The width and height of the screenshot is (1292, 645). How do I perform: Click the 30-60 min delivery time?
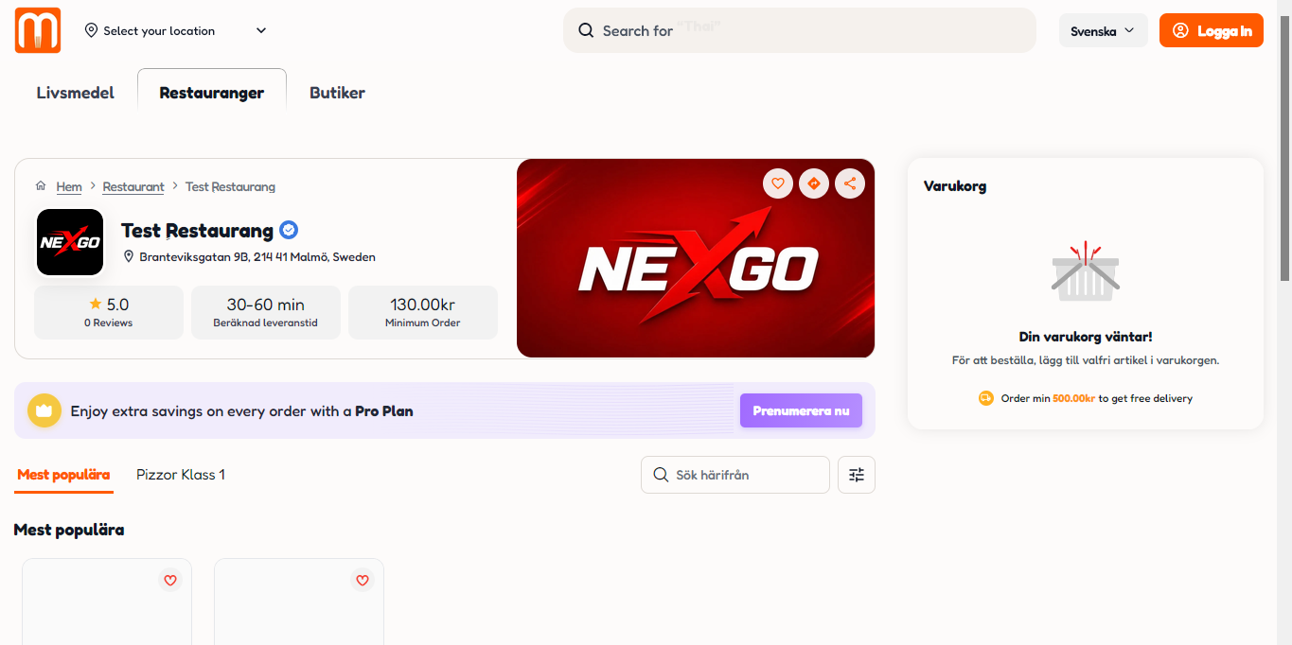pos(266,305)
